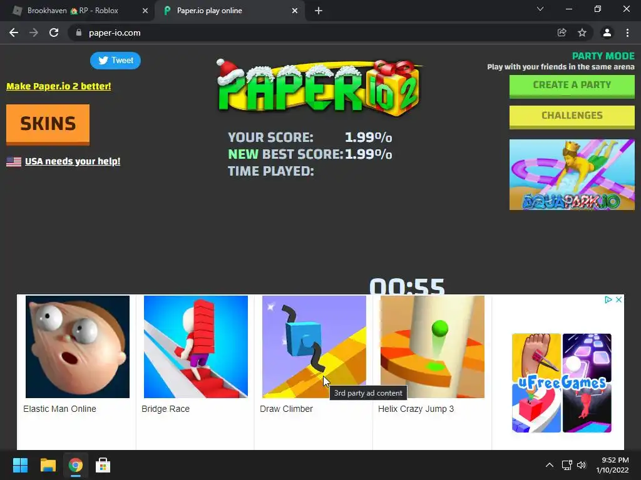Open Chrome profile avatar menu
Viewport: 641px width, 480px height.
coord(607,32)
